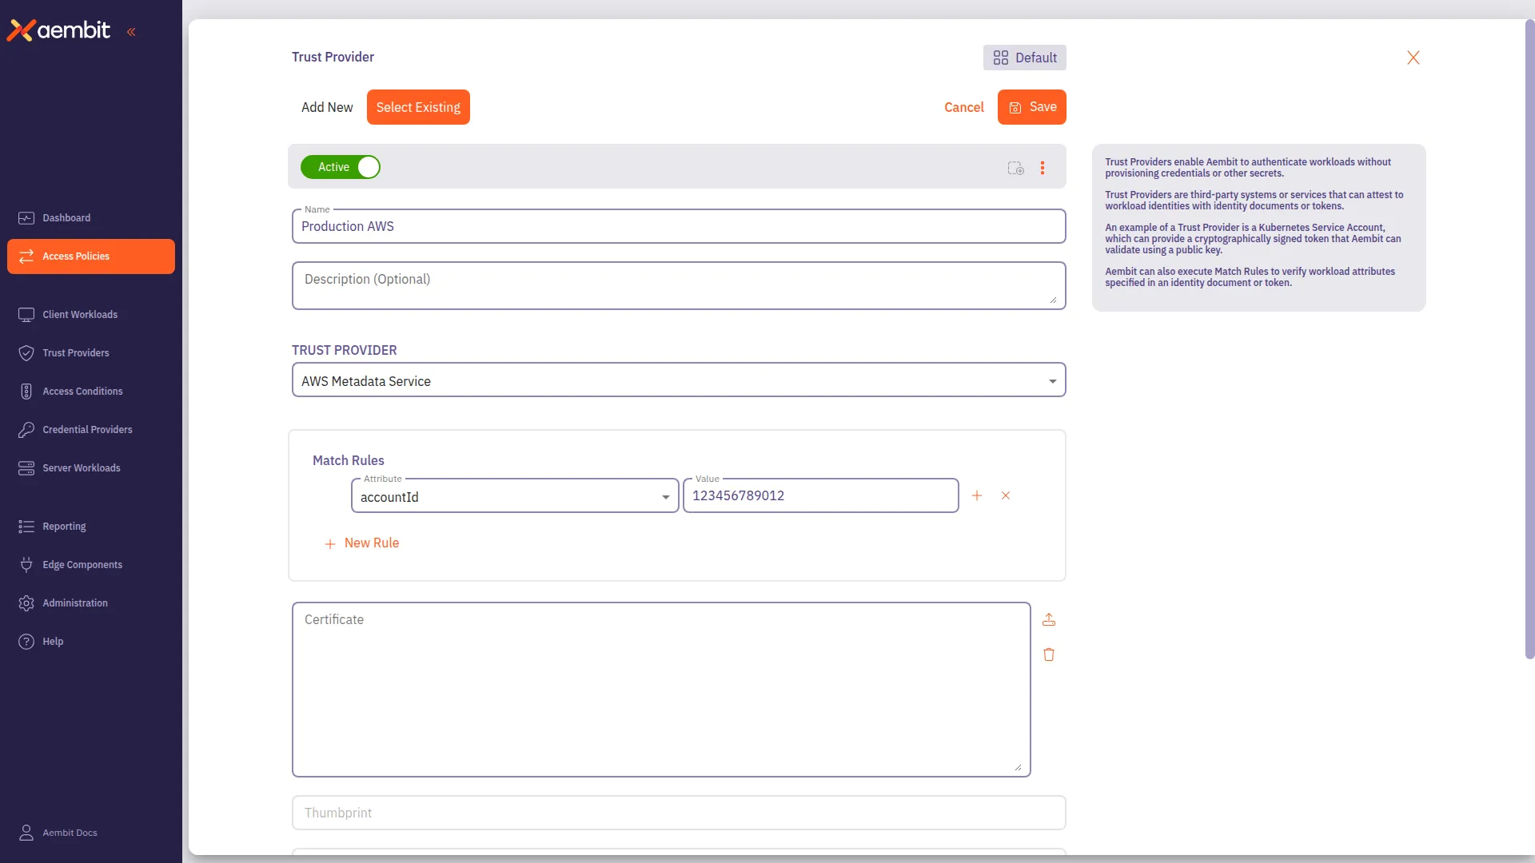The height and width of the screenshot is (863, 1535).
Task: Open Trust Providers menu item
Action: (91, 353)
